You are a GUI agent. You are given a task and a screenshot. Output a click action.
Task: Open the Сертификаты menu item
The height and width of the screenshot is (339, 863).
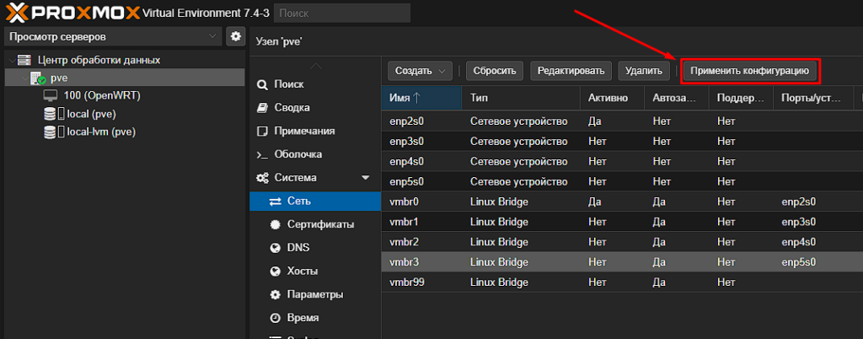(315, 224)
